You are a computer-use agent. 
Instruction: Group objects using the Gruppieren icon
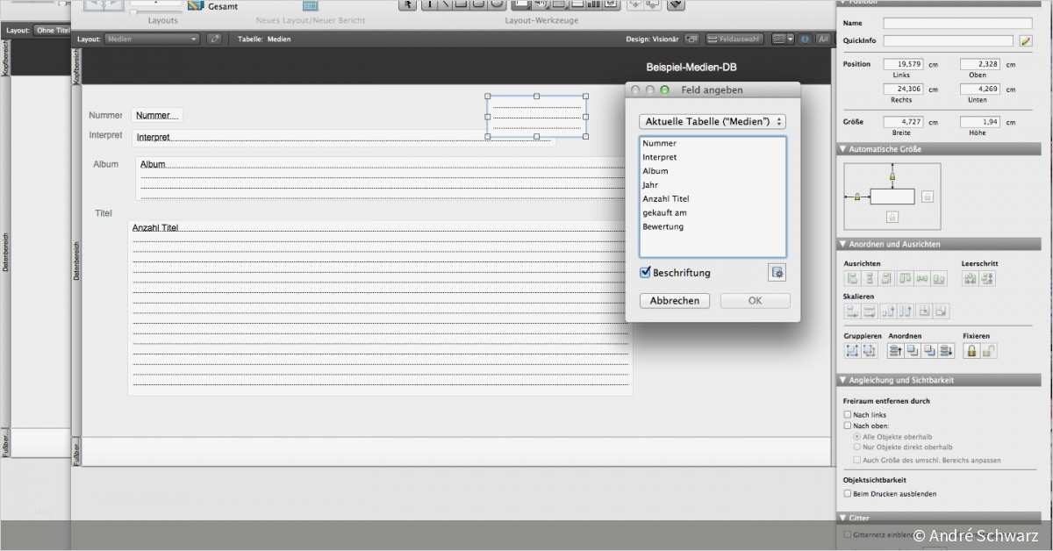850,349
